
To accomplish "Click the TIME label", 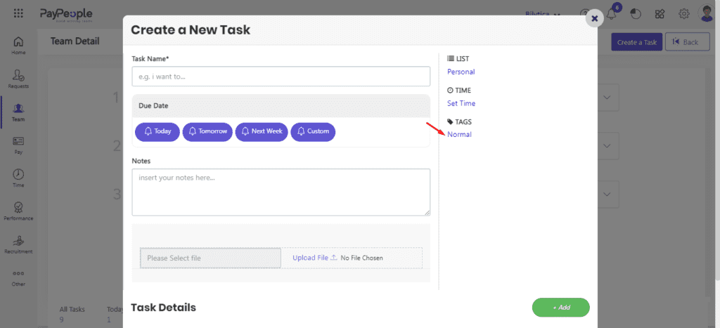I will pos(459,91).
